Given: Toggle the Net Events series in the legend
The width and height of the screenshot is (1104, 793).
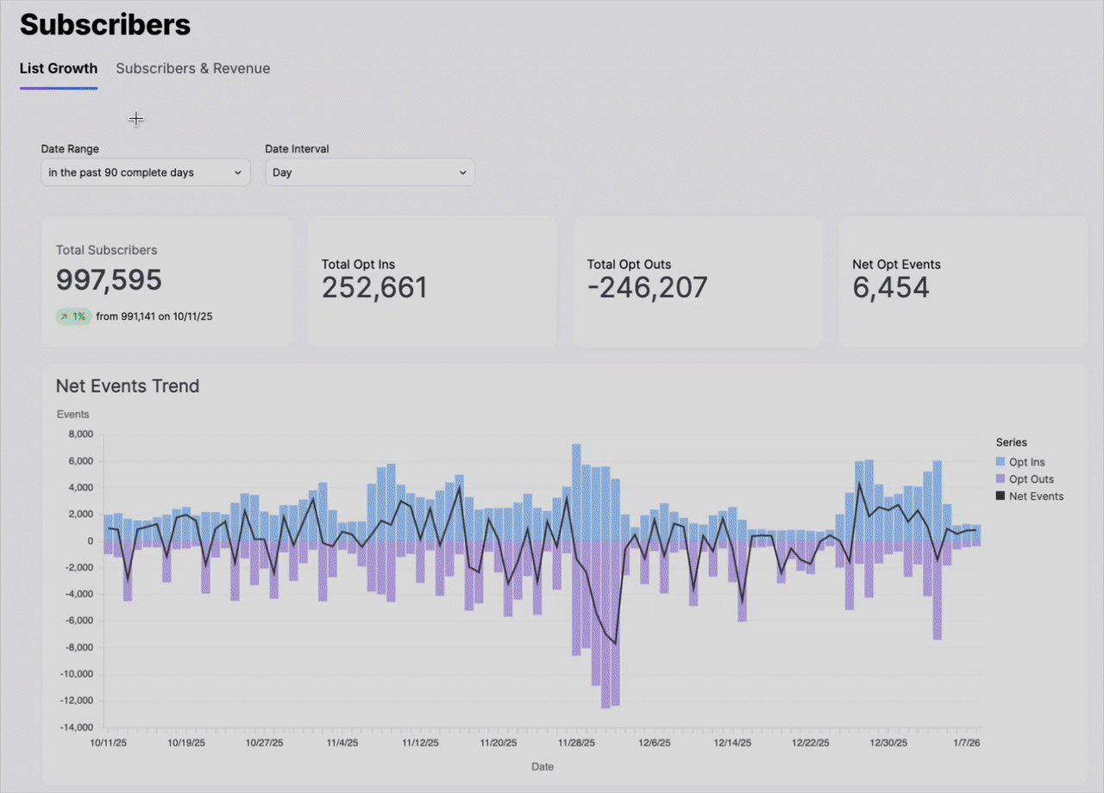Looking at the screenshot, I should pyautogui.click(x=1036, y=496).
